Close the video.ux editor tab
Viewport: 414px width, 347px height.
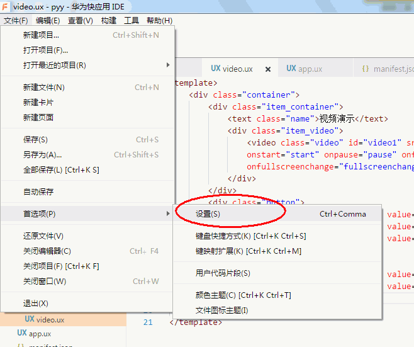click(268, 69)
